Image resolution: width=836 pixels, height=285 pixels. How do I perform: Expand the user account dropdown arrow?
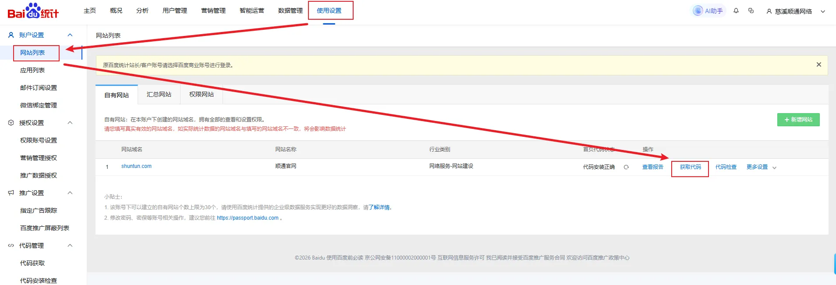click(x=823, y=11)
